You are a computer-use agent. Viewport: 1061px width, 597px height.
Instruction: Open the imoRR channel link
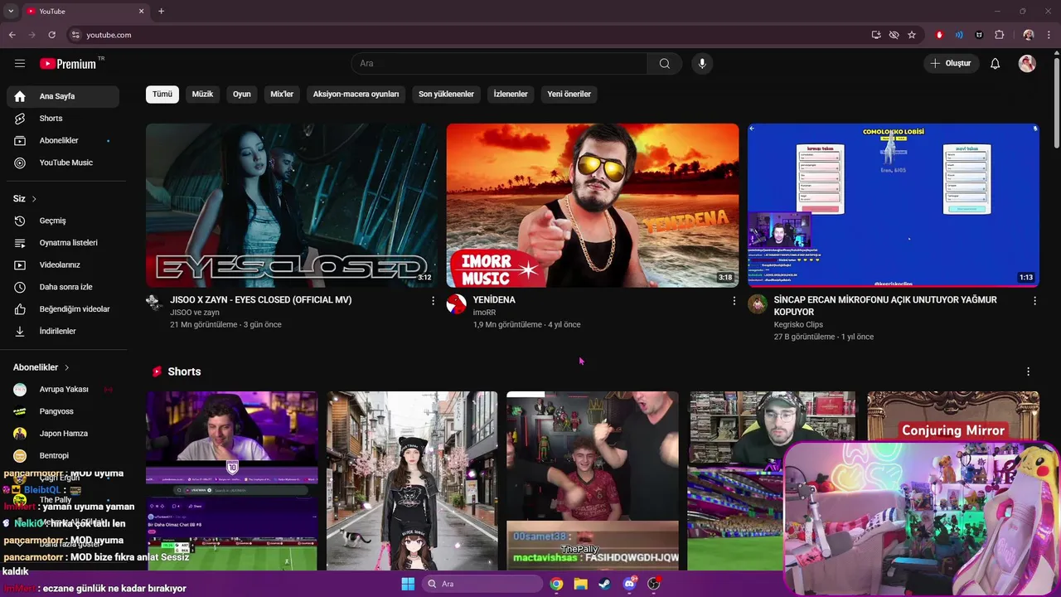(x=484, y=313)
